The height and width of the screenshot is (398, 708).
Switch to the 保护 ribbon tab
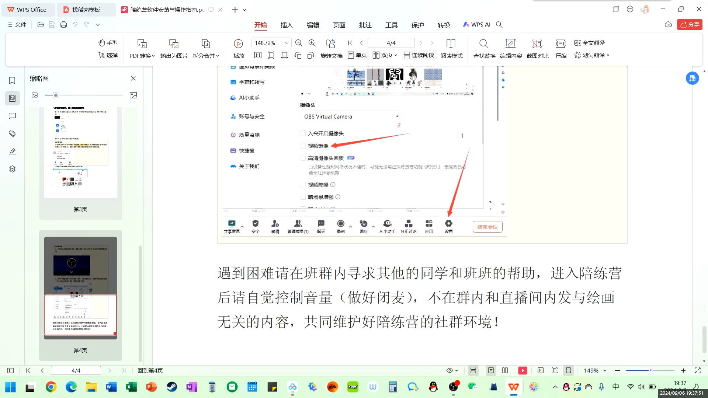click(x=417, y=25)
